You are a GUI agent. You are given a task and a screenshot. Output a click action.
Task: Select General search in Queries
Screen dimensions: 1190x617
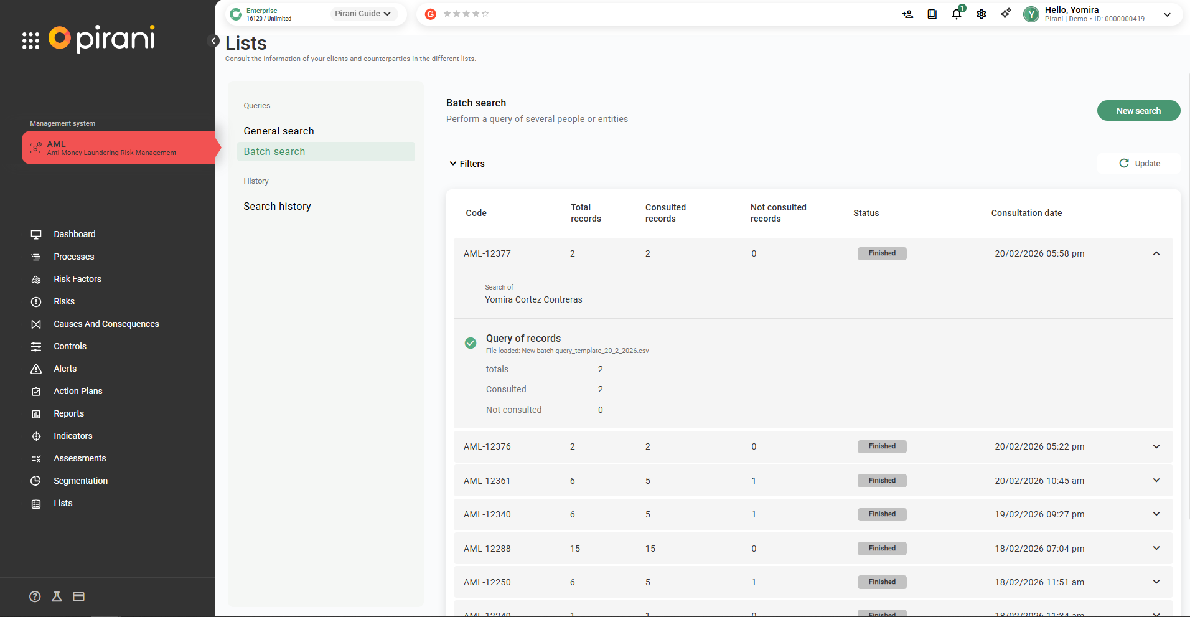(279, 131)
